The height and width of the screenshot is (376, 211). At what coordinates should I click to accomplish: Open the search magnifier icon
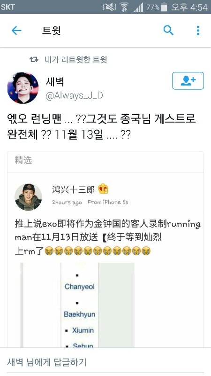(168, 31)
